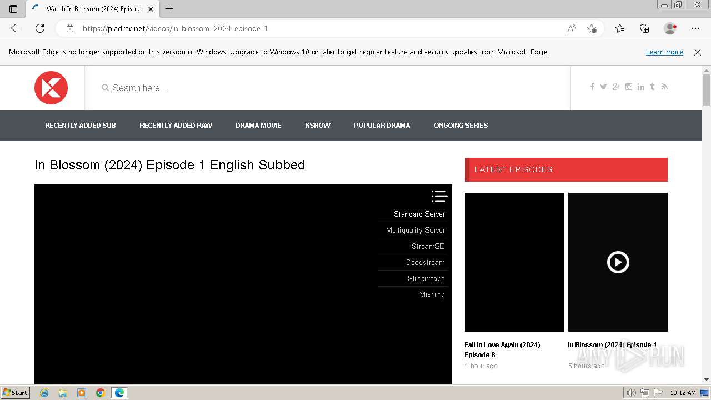The width and height of the screenshot is (711, 400).
Task: Select the Mixdrop server
Action: (413, 294)
